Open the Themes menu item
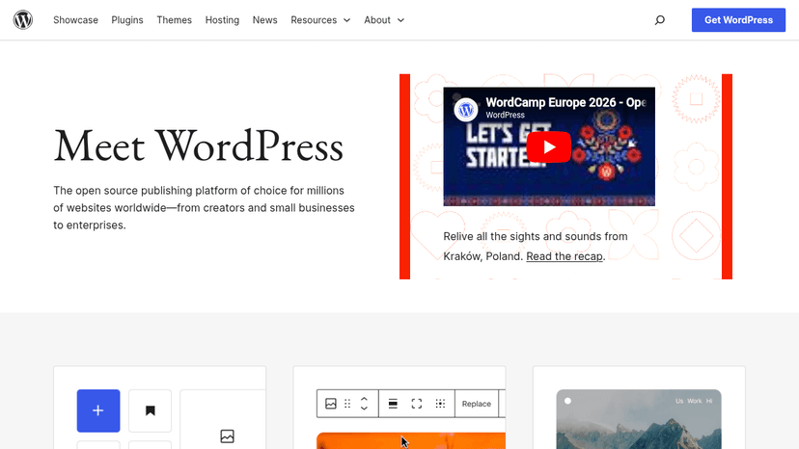Image resolution: width=799 pixels, height=449 pixels. [175, 20]
